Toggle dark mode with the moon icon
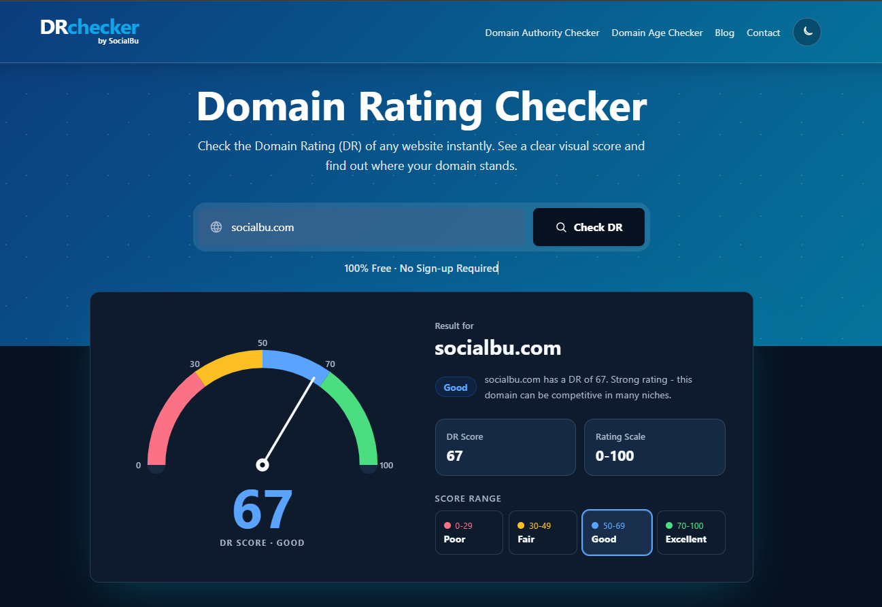The width and height of the screenshot is (882, 607). pos(807,32)
